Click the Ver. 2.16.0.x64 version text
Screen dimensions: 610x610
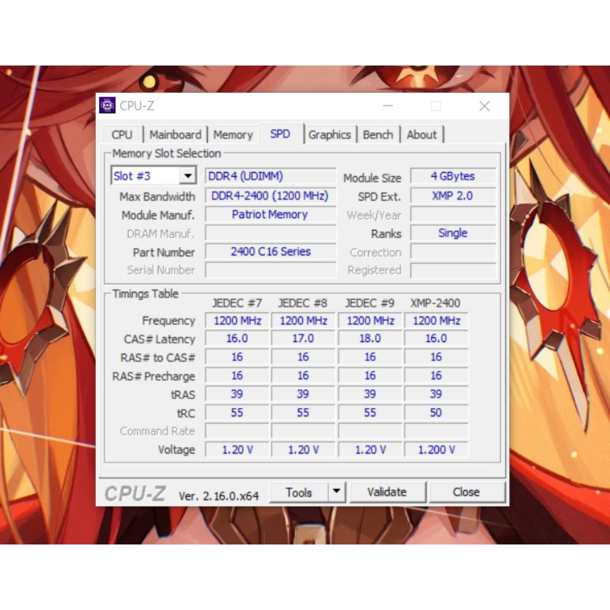pyautogui.click(x=219, y=496)
